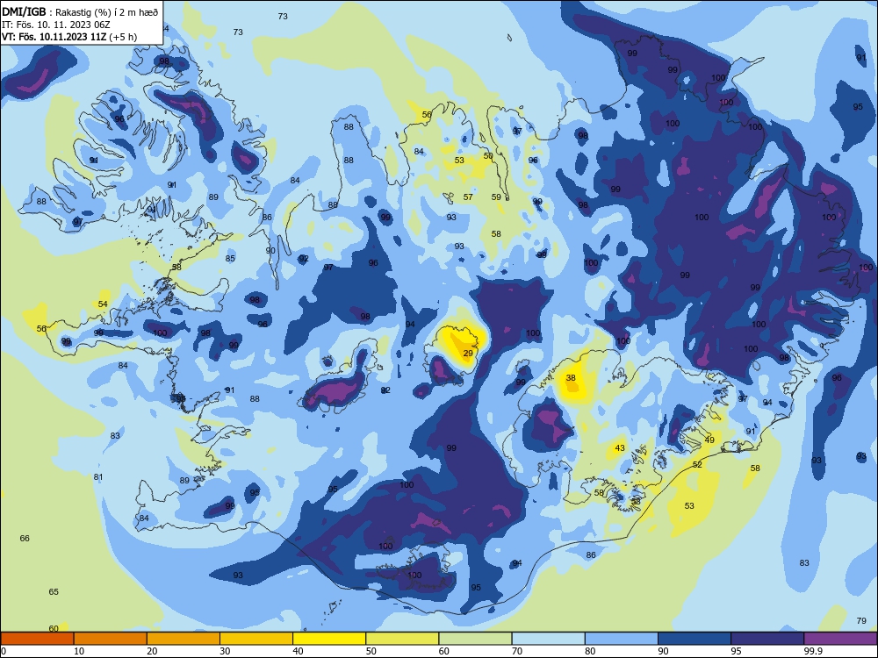Click the dark orange 0–10 legend swatch
The height and width of the screenshot is (658, 878).
pos(38,639)
